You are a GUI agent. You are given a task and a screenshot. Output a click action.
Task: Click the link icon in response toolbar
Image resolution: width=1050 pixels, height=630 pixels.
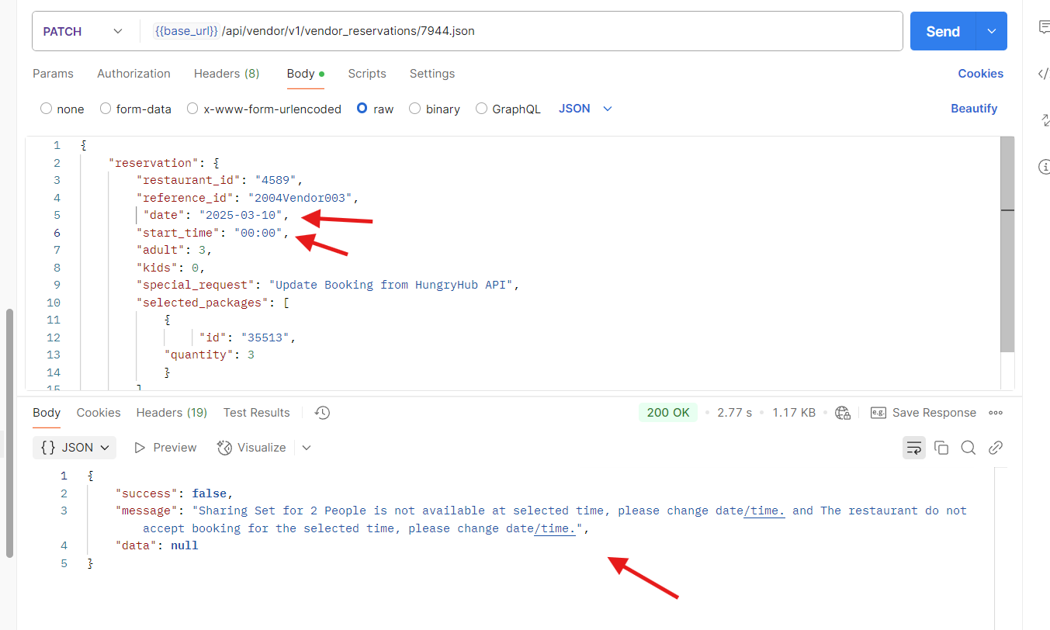tap(996, 448)
